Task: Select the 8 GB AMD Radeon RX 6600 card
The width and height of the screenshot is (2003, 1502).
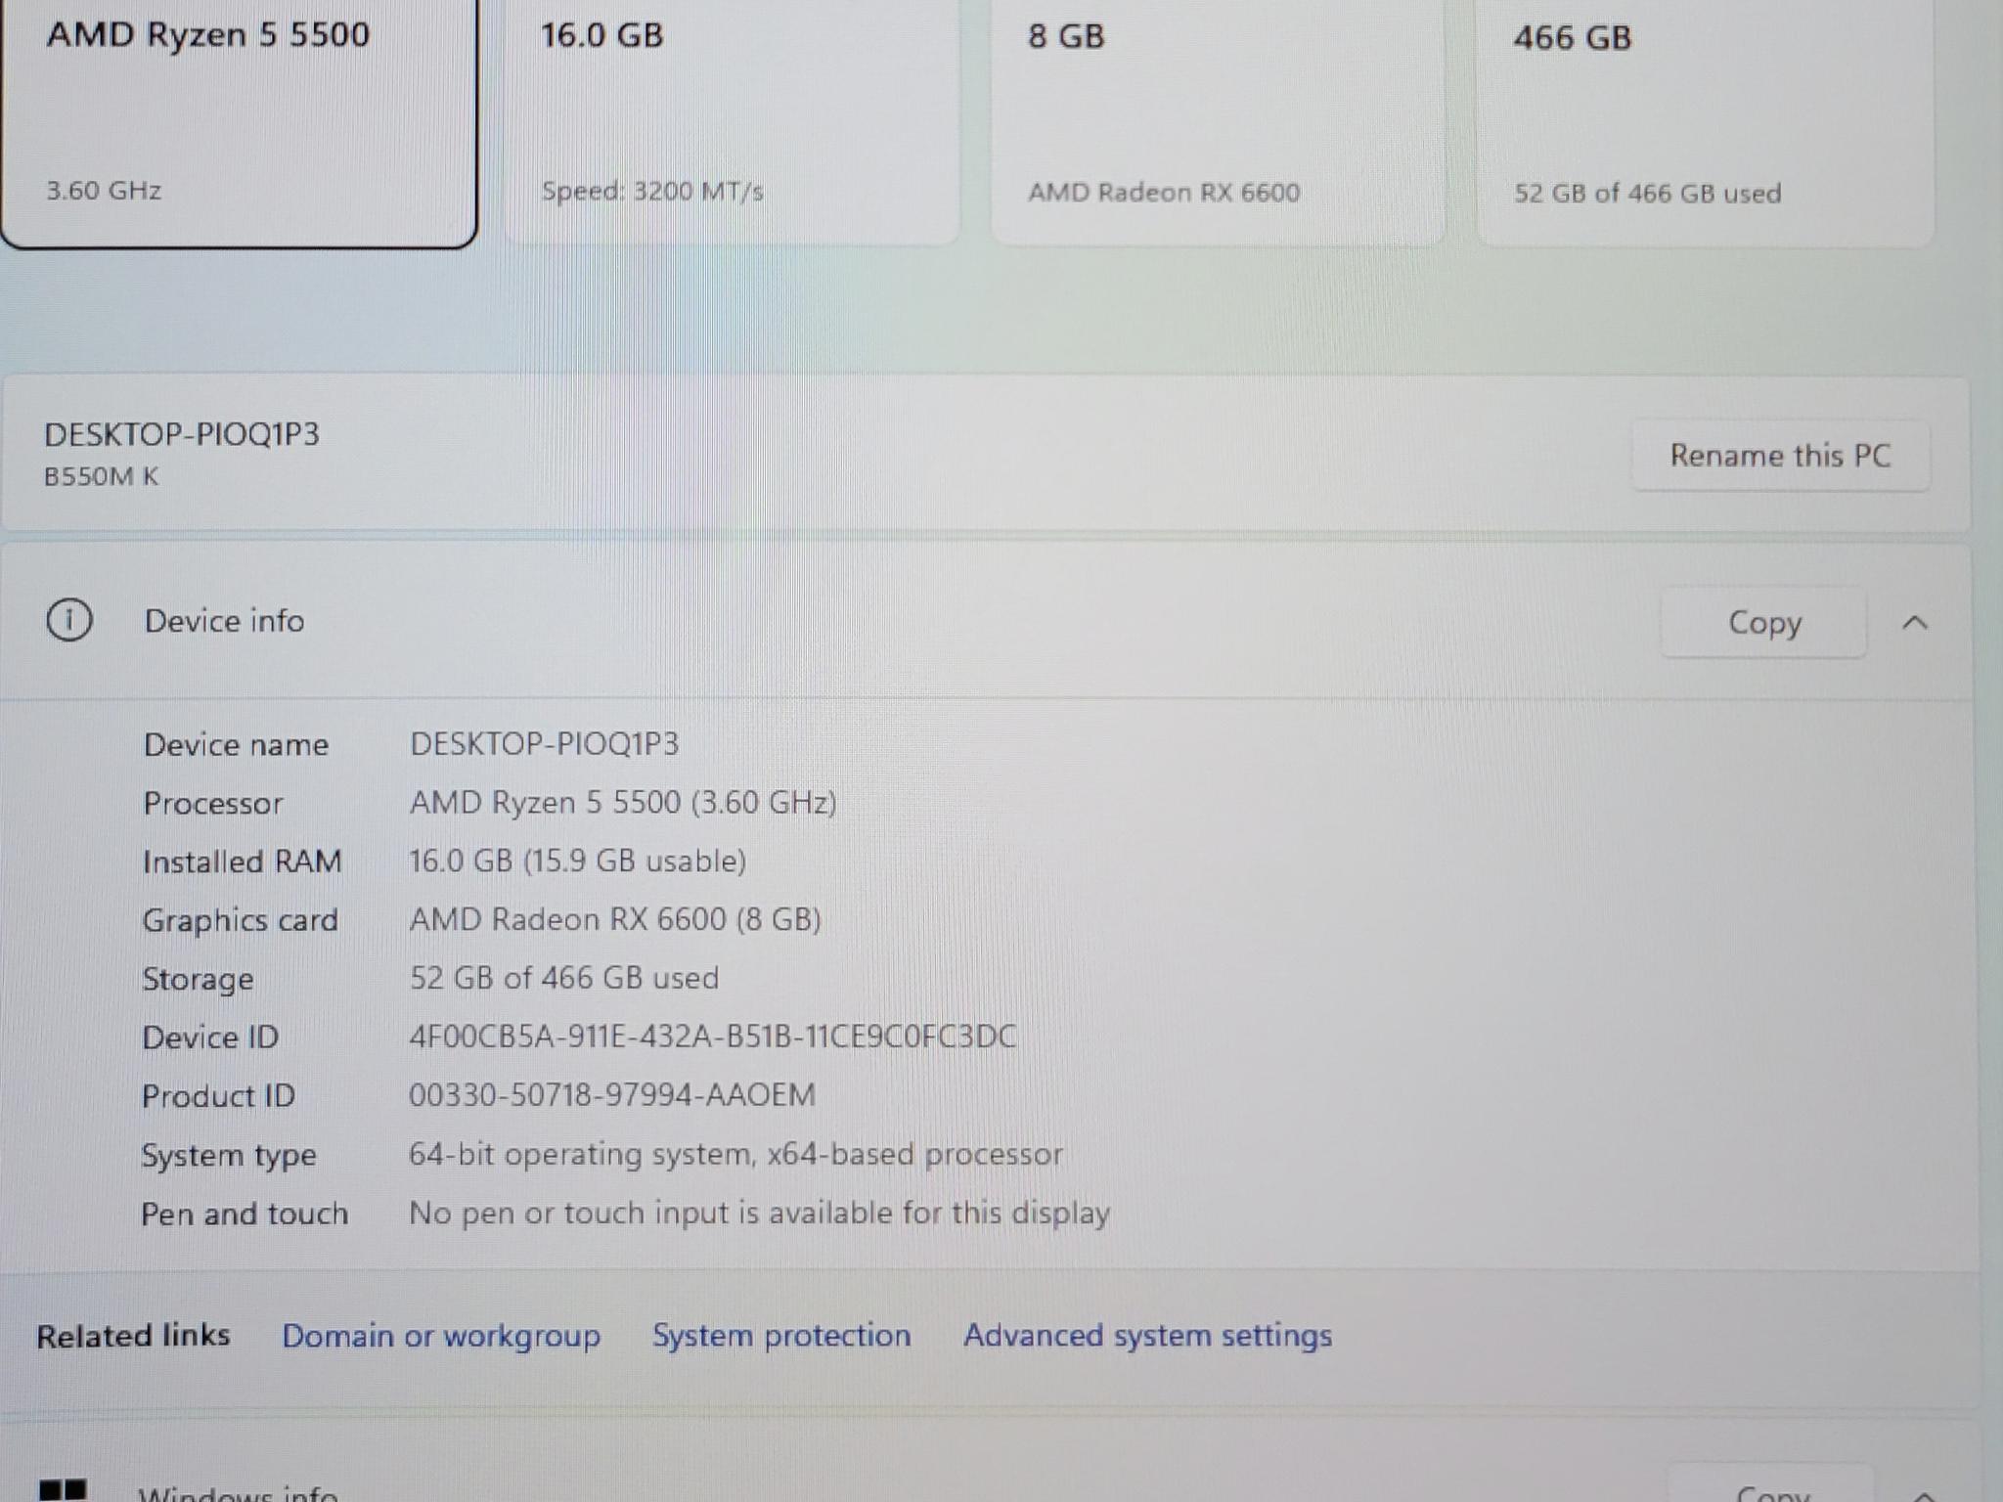Action: point(1218,120)
